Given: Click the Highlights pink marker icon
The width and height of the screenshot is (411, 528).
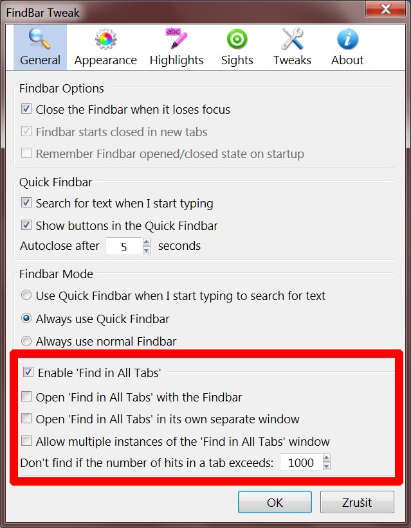Looking at the screenshot, I should 176,39.
